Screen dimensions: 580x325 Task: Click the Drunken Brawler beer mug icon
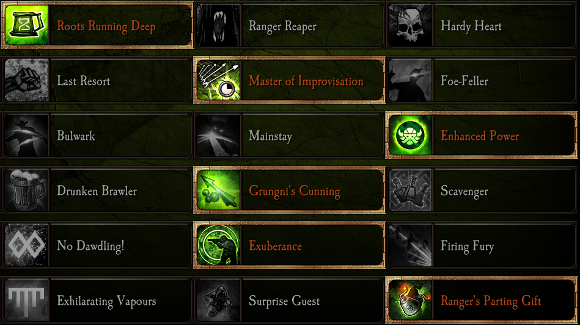26,189
